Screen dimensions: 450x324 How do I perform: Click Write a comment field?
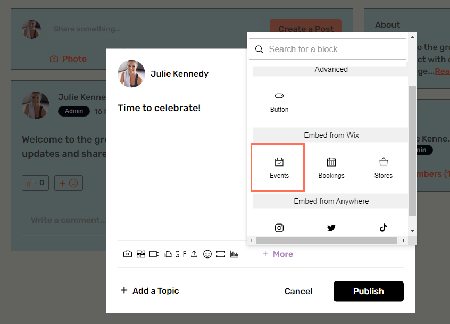coord(64,220)
